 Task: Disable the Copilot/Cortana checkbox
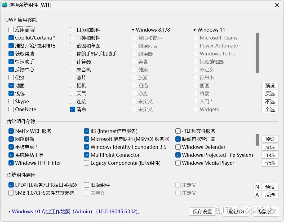[x=11, y=38]
